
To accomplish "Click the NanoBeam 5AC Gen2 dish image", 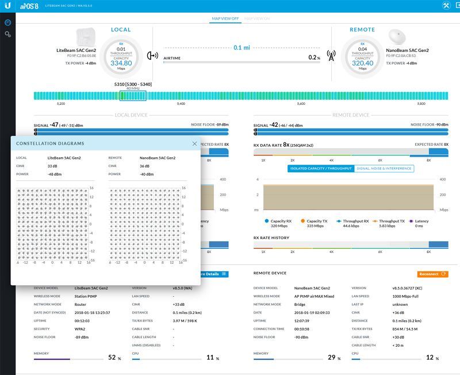I will click(397, 37).
